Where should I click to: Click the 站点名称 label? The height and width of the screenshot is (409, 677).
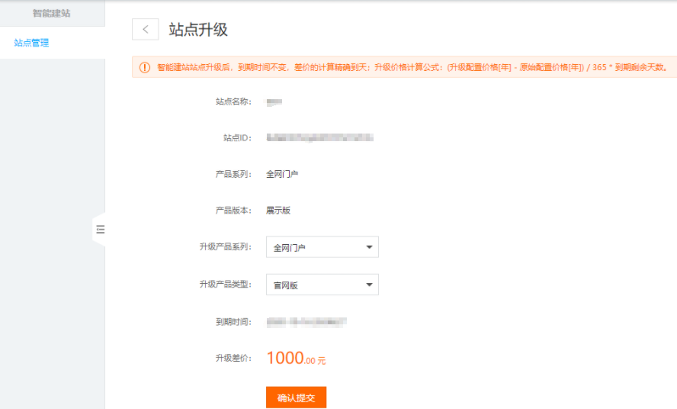233,101
